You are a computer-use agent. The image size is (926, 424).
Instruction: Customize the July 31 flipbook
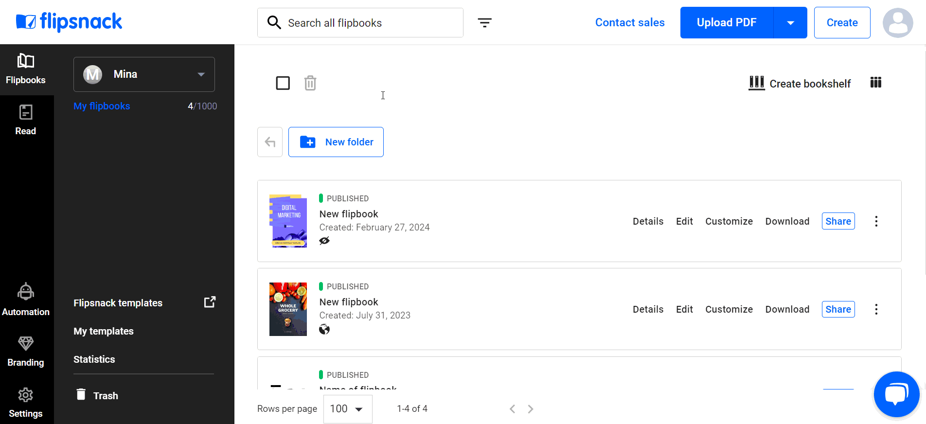coord(729,309)
